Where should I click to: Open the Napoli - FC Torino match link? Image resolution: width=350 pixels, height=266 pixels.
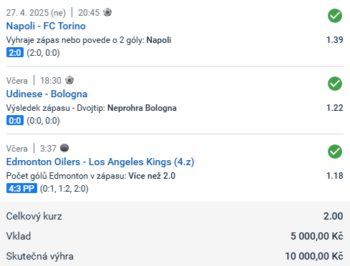(46, 26)
